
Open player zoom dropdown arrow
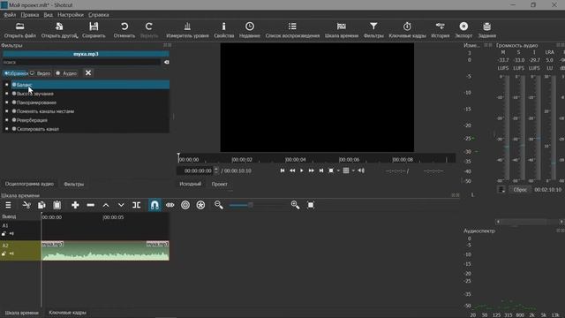(x=338, y=170)
